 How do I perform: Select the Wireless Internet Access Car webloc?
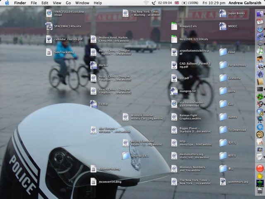click(x=125, y=117)
